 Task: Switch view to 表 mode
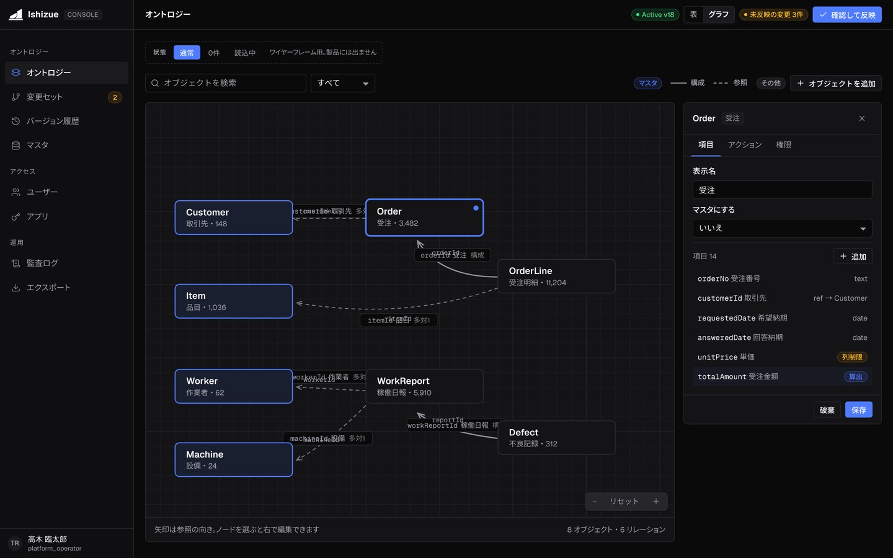693,14
